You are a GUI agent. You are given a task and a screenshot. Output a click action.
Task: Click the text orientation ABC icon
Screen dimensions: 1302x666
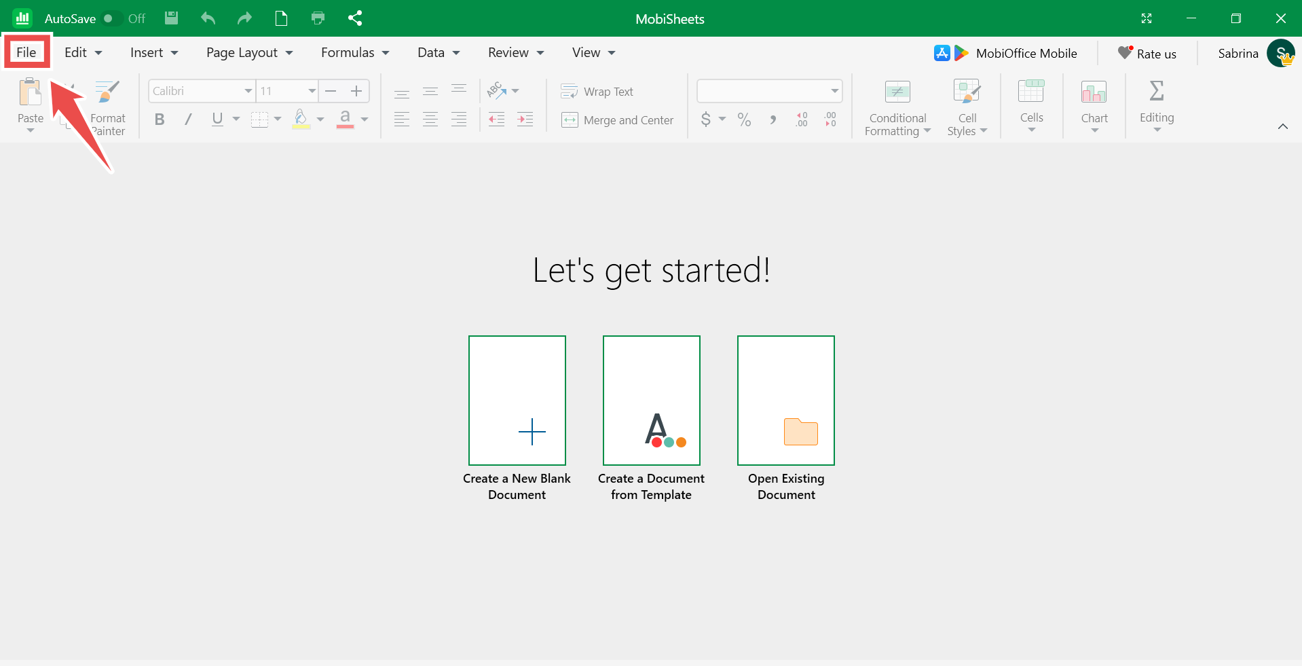[496, 90]
